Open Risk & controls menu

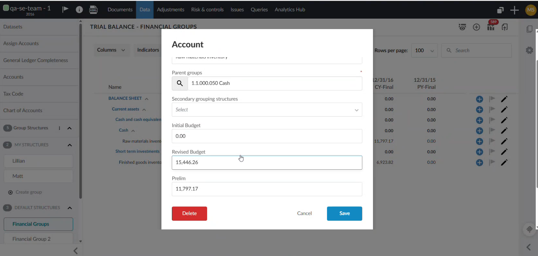click(x=207, y=10)
